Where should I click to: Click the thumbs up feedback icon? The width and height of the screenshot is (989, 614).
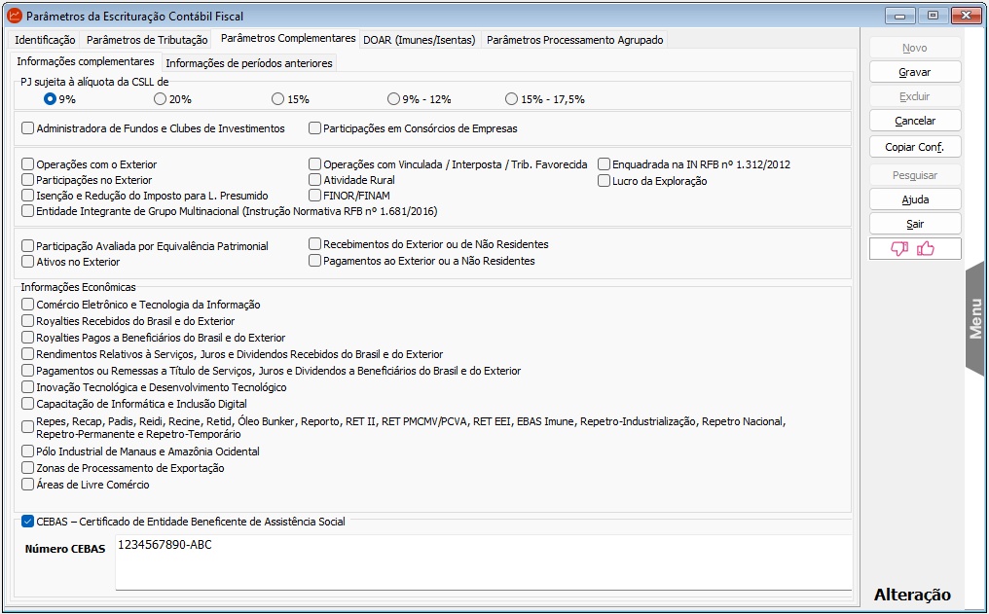[x=926, y=249]
